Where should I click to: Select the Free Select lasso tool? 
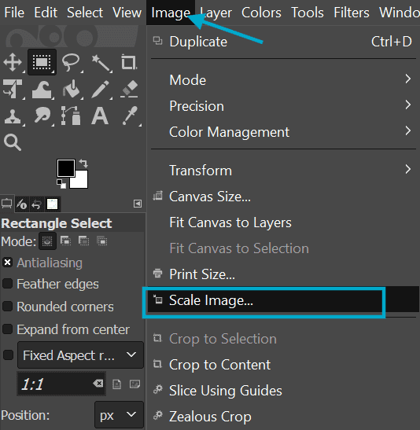71,62
